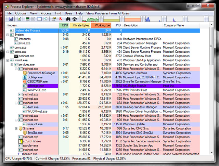Sort by Working Set column header
This screenshot has height=166, width=219.
101,25
